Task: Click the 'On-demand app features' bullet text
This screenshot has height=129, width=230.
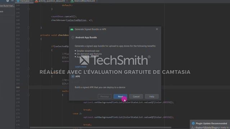Action: [x=89, y=54]
